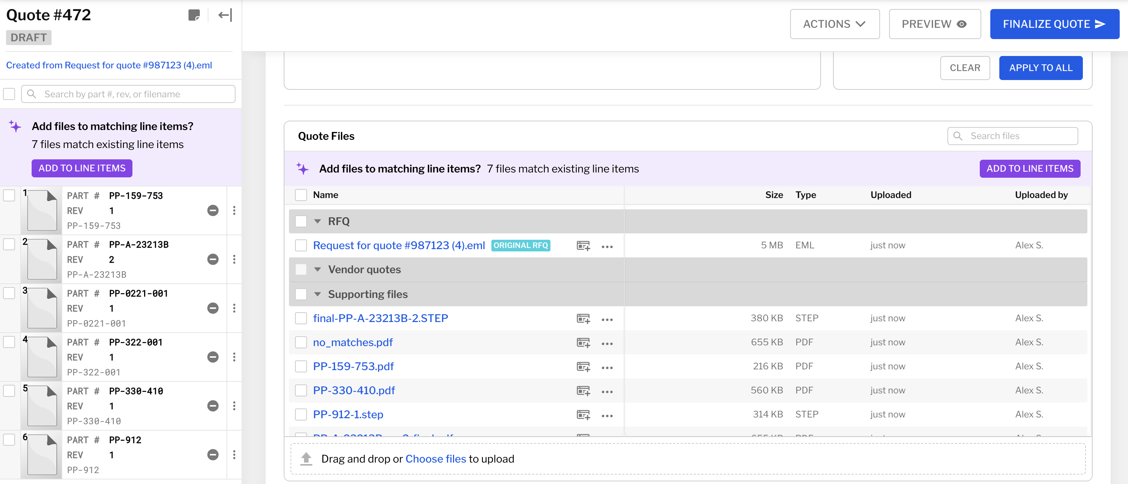Click FINALIZE QUOTE
This screenshot has width=1128, height=484.
(x=1054, y=24)
